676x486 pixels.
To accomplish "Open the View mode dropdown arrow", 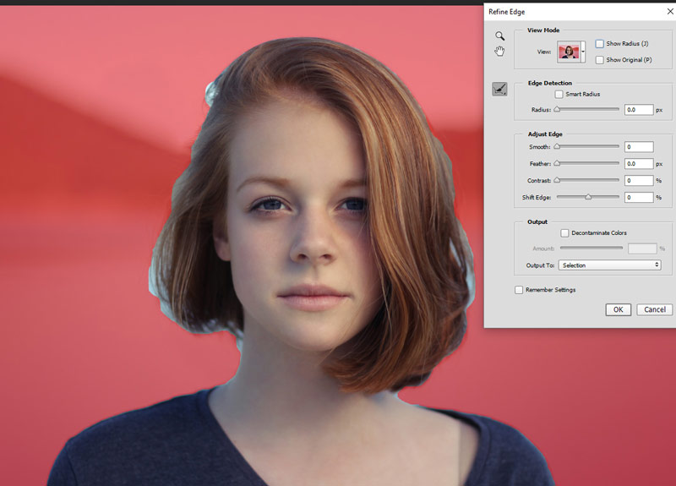I will [583, 52].
